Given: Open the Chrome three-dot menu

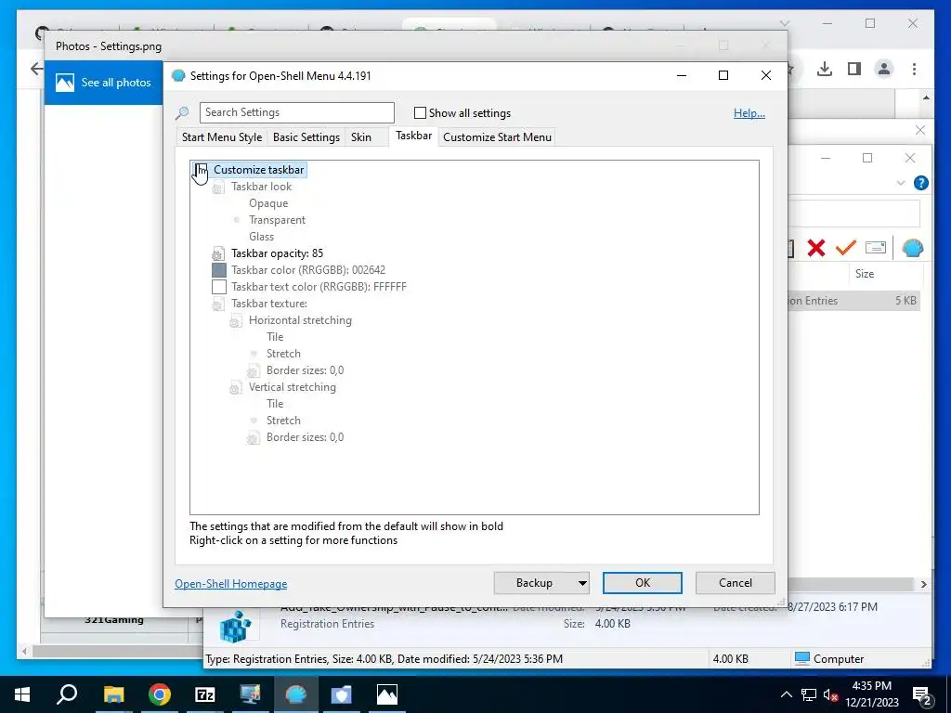Looking at the screenshot, I should (x=914, y=69).
